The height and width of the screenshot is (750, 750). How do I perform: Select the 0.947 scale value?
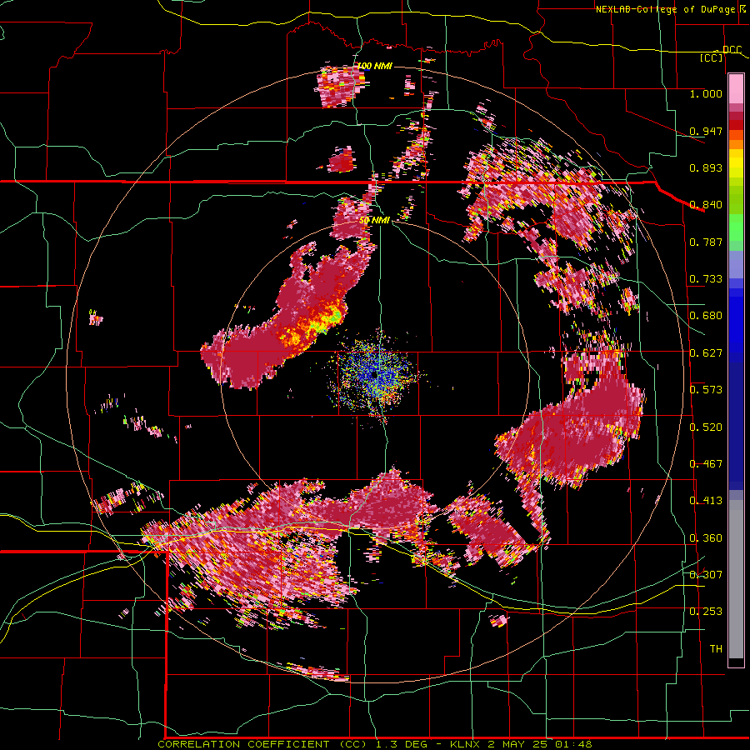coord(706,131)
